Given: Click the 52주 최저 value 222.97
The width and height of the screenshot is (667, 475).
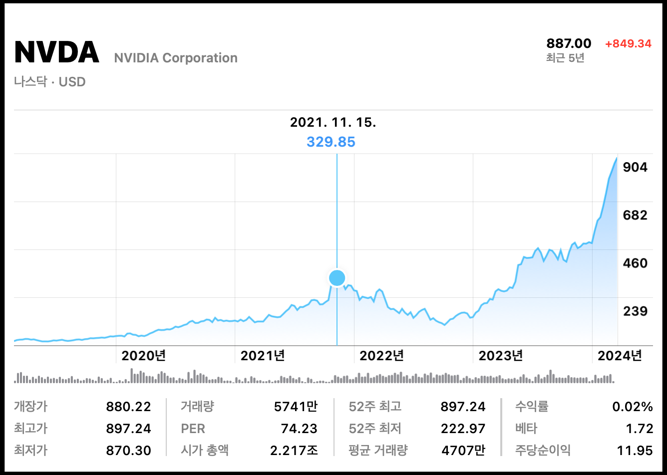Looking at the screenshot, I should click(463, 429).
